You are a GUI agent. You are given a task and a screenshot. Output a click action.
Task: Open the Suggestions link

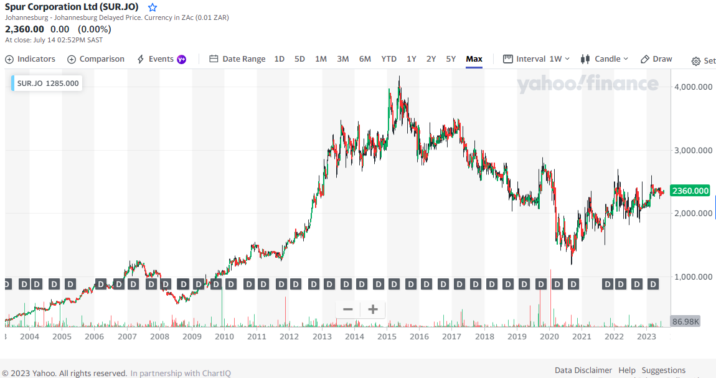[664, 371]
